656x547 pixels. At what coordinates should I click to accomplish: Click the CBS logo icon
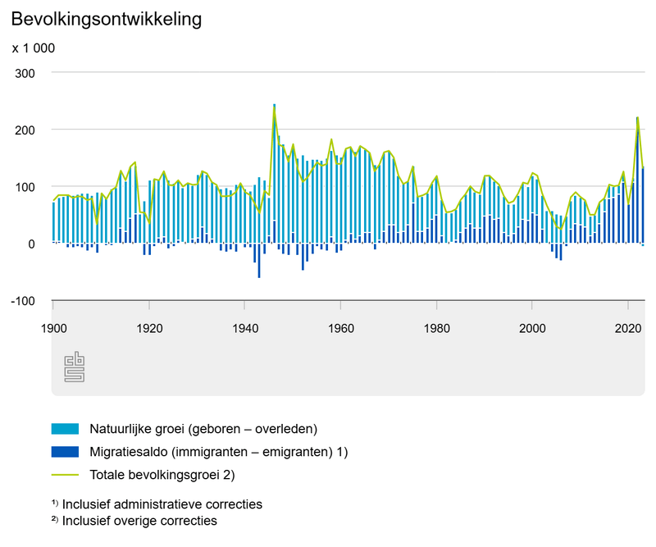[75, 367]
